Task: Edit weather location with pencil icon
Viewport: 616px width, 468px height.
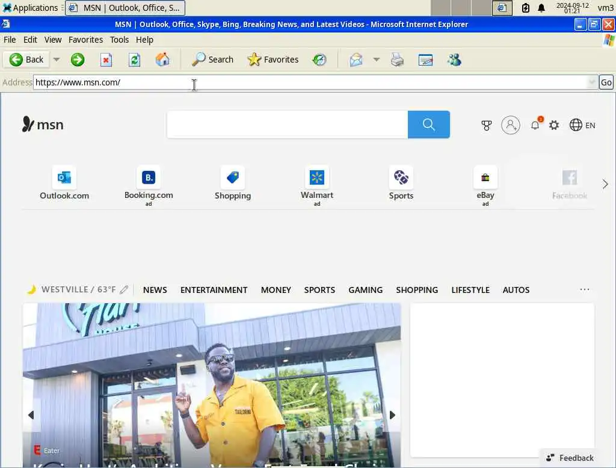Action: (124, 289)
